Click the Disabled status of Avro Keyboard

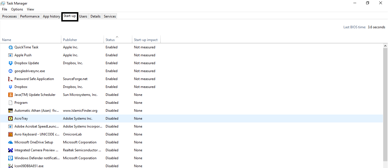point(112,134)
